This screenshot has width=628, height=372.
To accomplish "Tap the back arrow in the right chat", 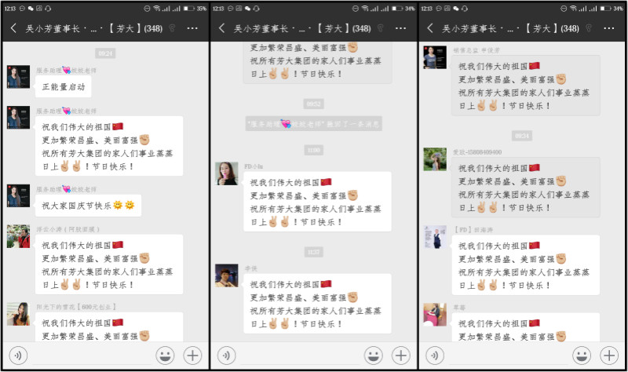I will [x=431, y=27].
